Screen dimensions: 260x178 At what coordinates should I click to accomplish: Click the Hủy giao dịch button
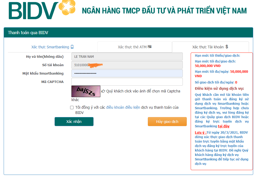(167, 122)
